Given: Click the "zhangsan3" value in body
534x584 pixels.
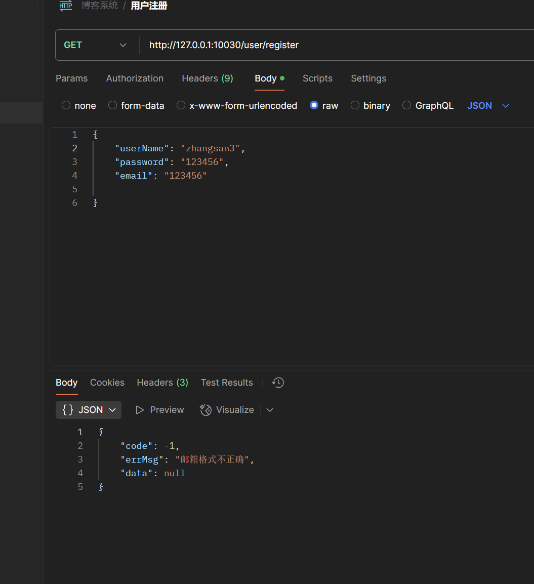Looking at the screenshot, I should [210, 148].
